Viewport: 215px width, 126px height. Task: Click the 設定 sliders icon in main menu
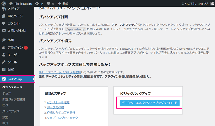4,69
